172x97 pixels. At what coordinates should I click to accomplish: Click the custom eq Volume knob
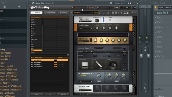click(116, 29)
